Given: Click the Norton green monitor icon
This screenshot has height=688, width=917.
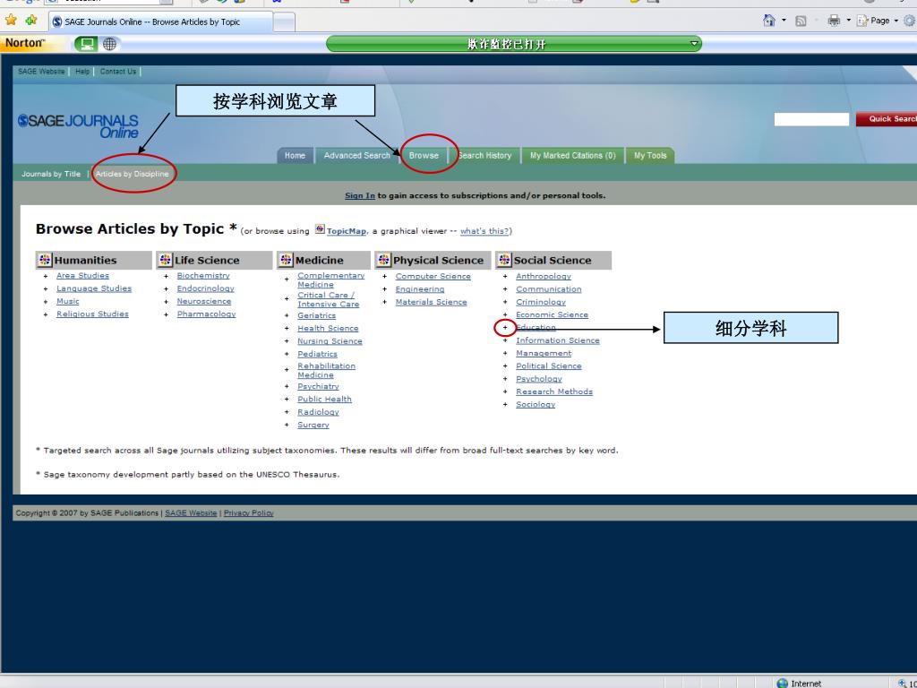Looking at the screenshot, I should point(86,44).
